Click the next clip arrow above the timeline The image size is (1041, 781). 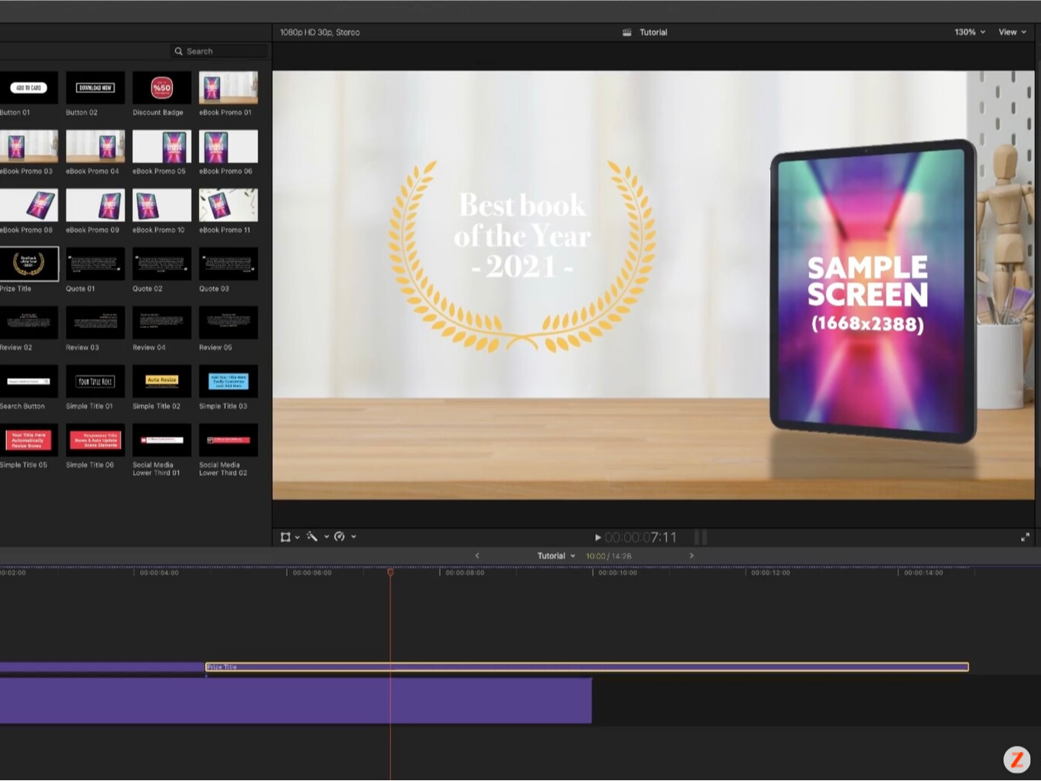pyautogui.click(x=691, y=555)
